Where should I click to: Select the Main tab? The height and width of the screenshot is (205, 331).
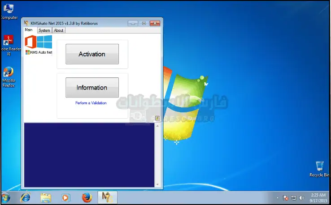pyautogui.click(x=29, y=30)
